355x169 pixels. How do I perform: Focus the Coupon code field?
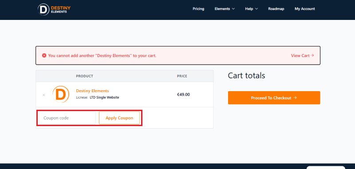click(67, 118)
